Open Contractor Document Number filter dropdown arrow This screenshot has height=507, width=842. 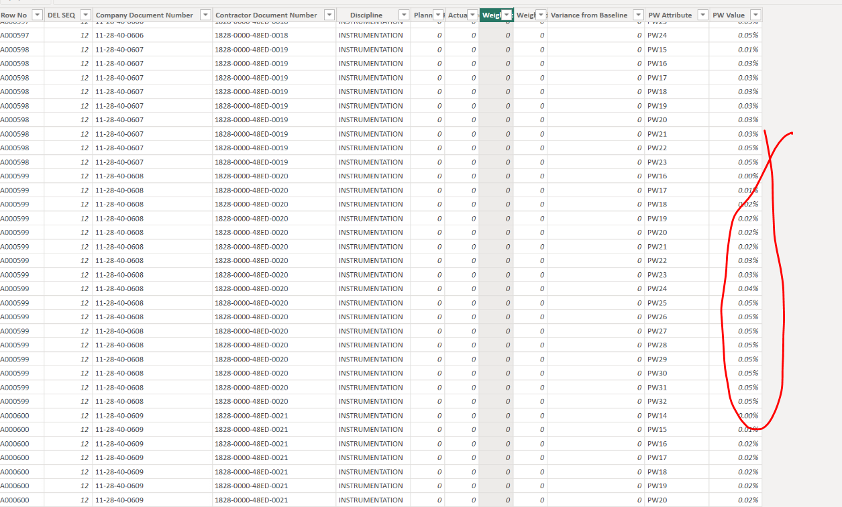pos(329,15)
